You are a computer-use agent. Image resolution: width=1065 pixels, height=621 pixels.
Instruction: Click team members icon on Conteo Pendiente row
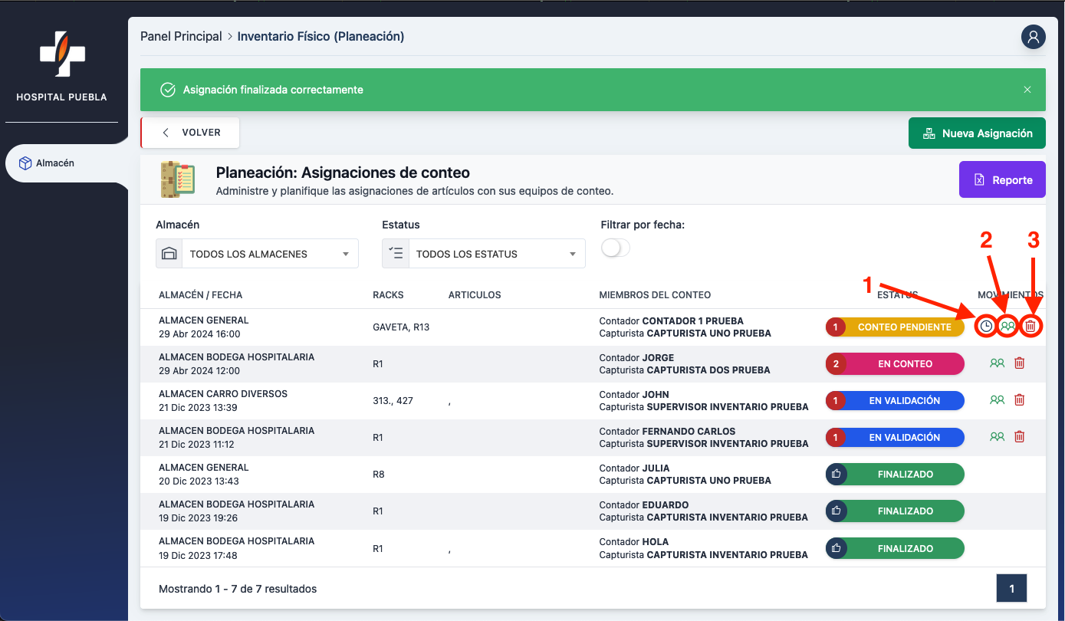tap(1008, 327)
